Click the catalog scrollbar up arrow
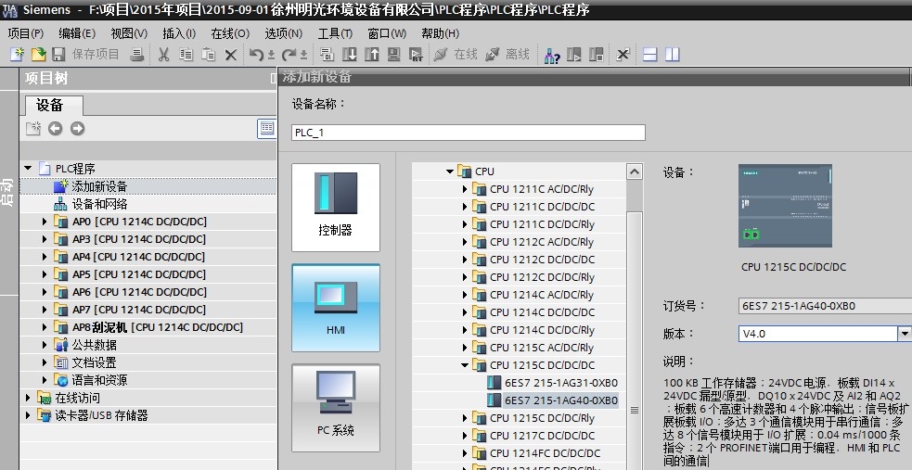 tap(635, 171)
